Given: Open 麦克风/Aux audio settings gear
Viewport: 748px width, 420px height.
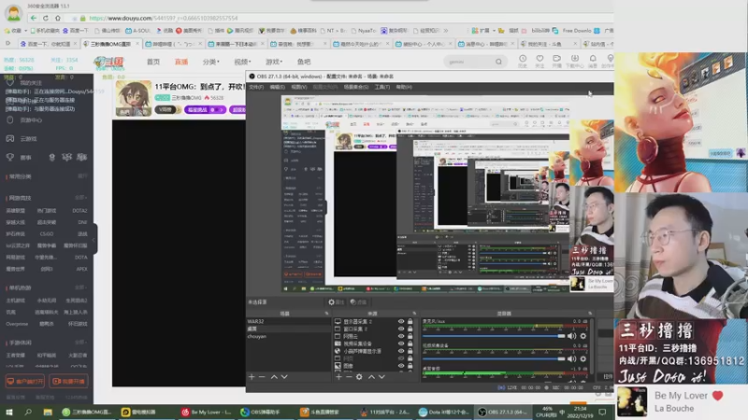Looking at the screenshot, I should coord(583,336).
